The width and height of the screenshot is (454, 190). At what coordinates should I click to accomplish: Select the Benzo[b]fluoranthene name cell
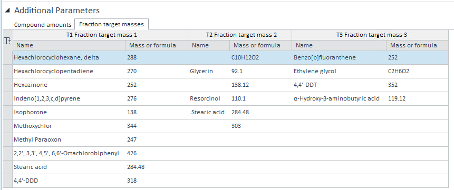[x=339, y=57]
